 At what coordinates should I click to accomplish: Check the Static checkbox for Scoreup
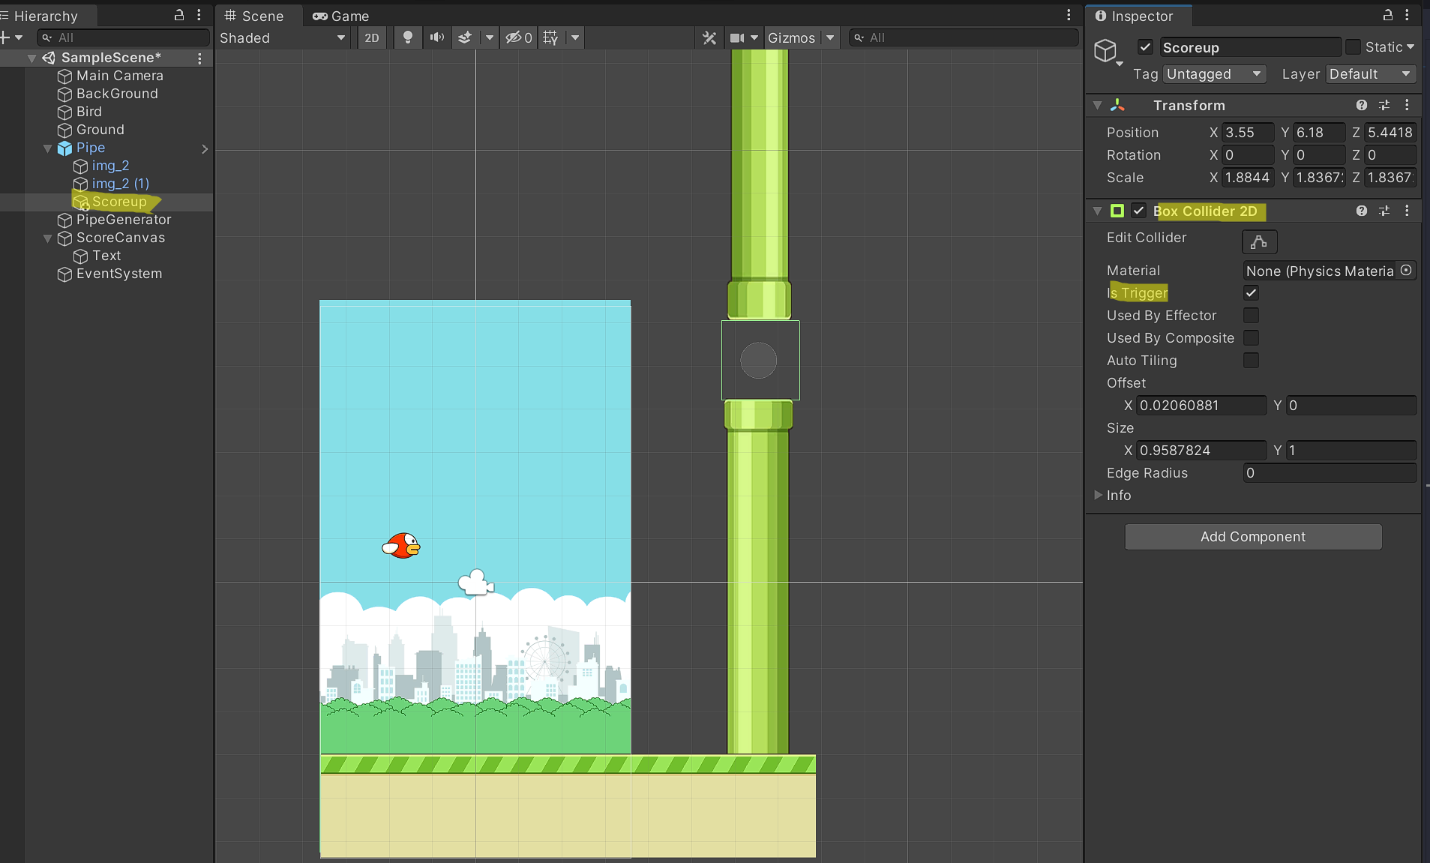pyautogui.click(x=1353, y=47)
